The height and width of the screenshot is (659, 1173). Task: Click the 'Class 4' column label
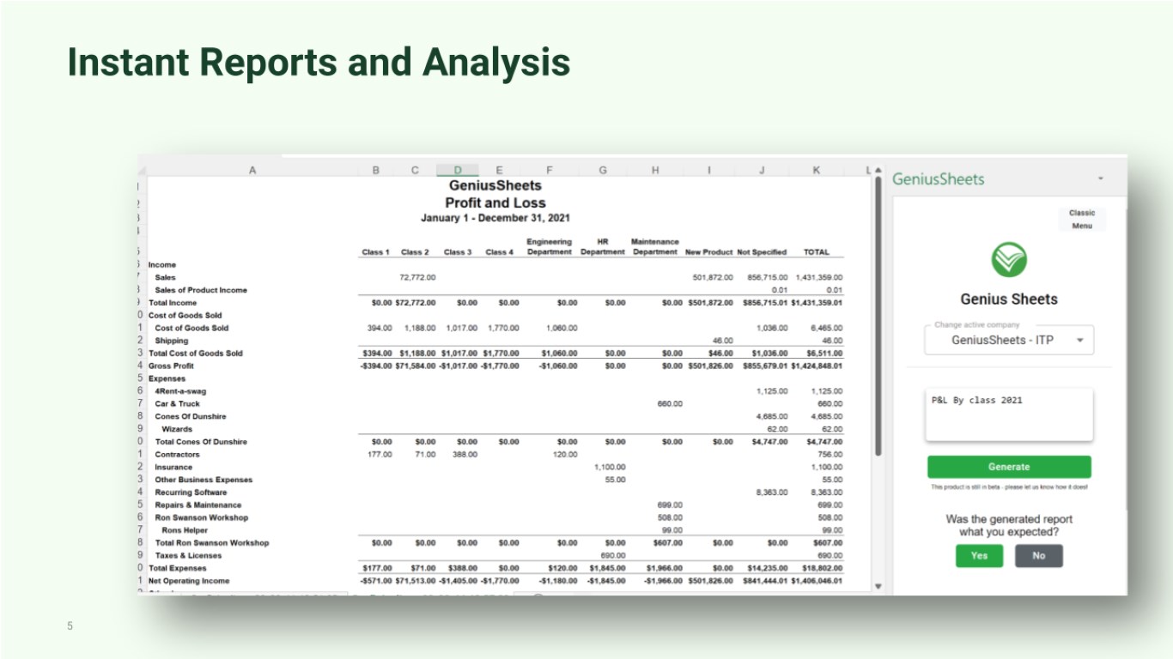(x=499, y=252)
